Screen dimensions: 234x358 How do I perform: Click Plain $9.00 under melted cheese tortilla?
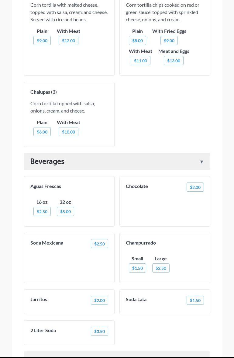(x=42, y=41)
